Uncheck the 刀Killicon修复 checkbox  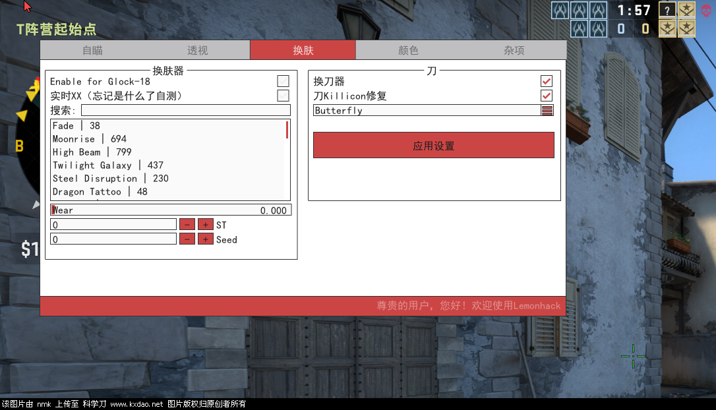pos(547,96)
